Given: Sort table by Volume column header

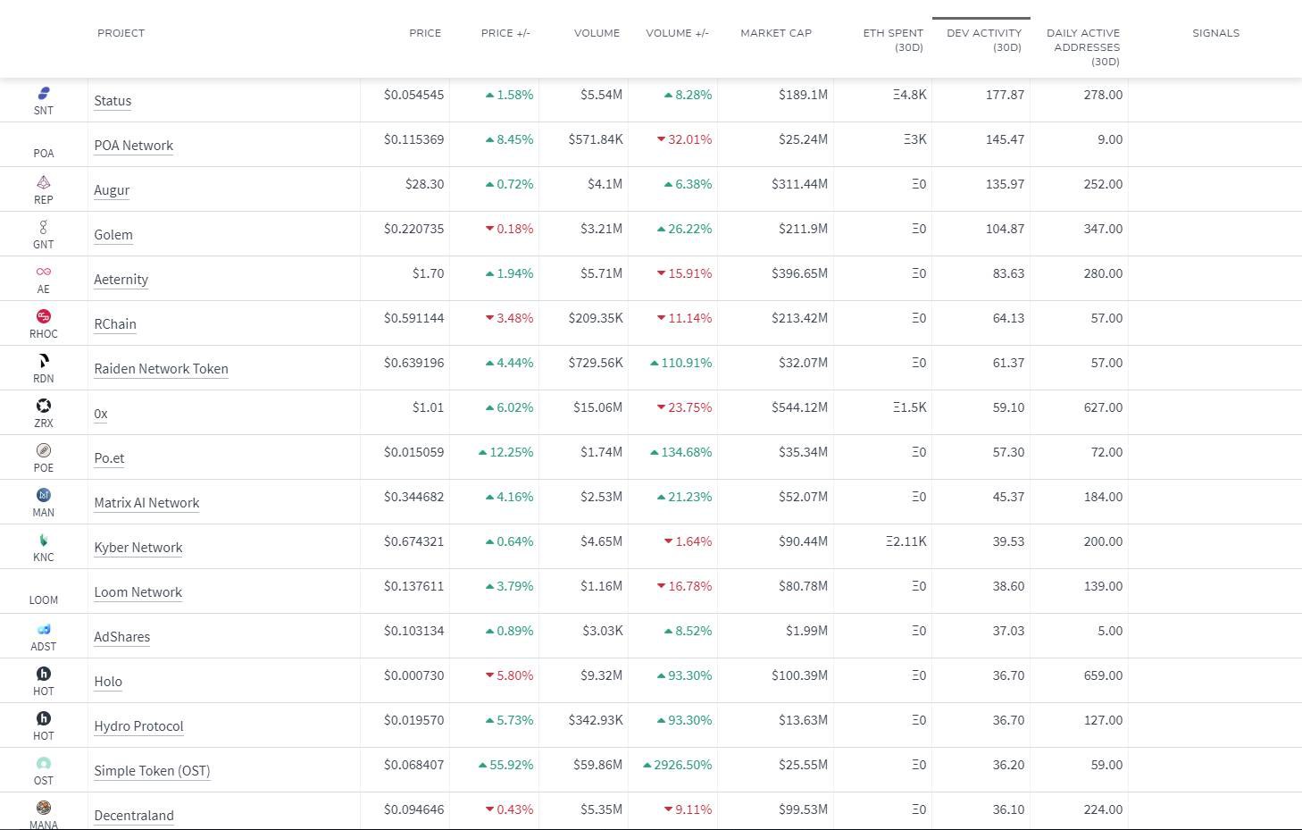Looking at the screenshot, I should [x=597, y=33].
